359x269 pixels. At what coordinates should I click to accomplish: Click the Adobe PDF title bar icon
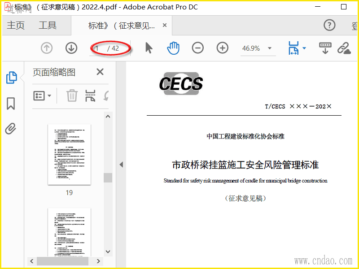pyautogui.click(x=8, y=6)
